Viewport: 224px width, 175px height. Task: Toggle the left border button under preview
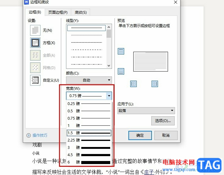[133, 84]
